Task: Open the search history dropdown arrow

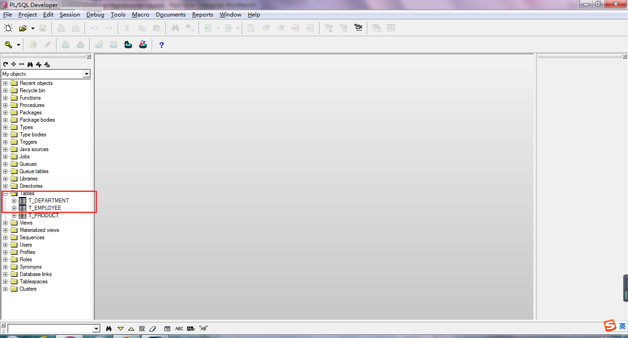Action: coord(97,329)
